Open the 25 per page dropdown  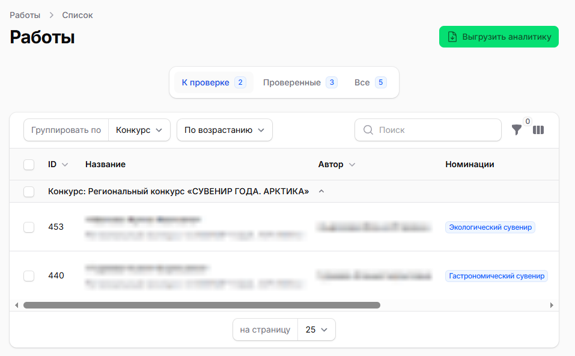click(x=317, y=330)
